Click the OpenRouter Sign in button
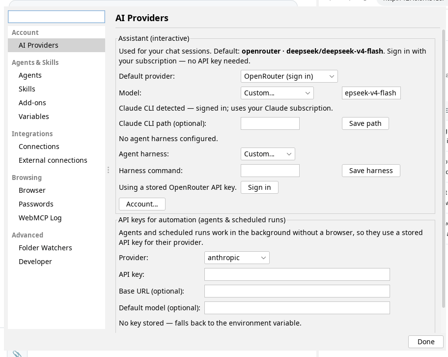 [x=259, y=187]
